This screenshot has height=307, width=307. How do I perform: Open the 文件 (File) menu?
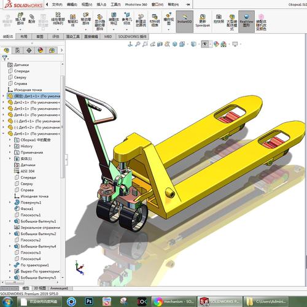(x=57, y=4)
